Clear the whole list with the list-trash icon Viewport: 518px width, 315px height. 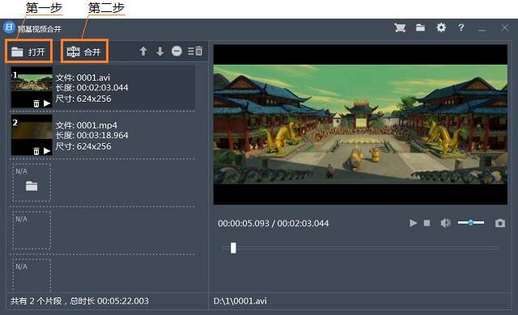point(195,51)
